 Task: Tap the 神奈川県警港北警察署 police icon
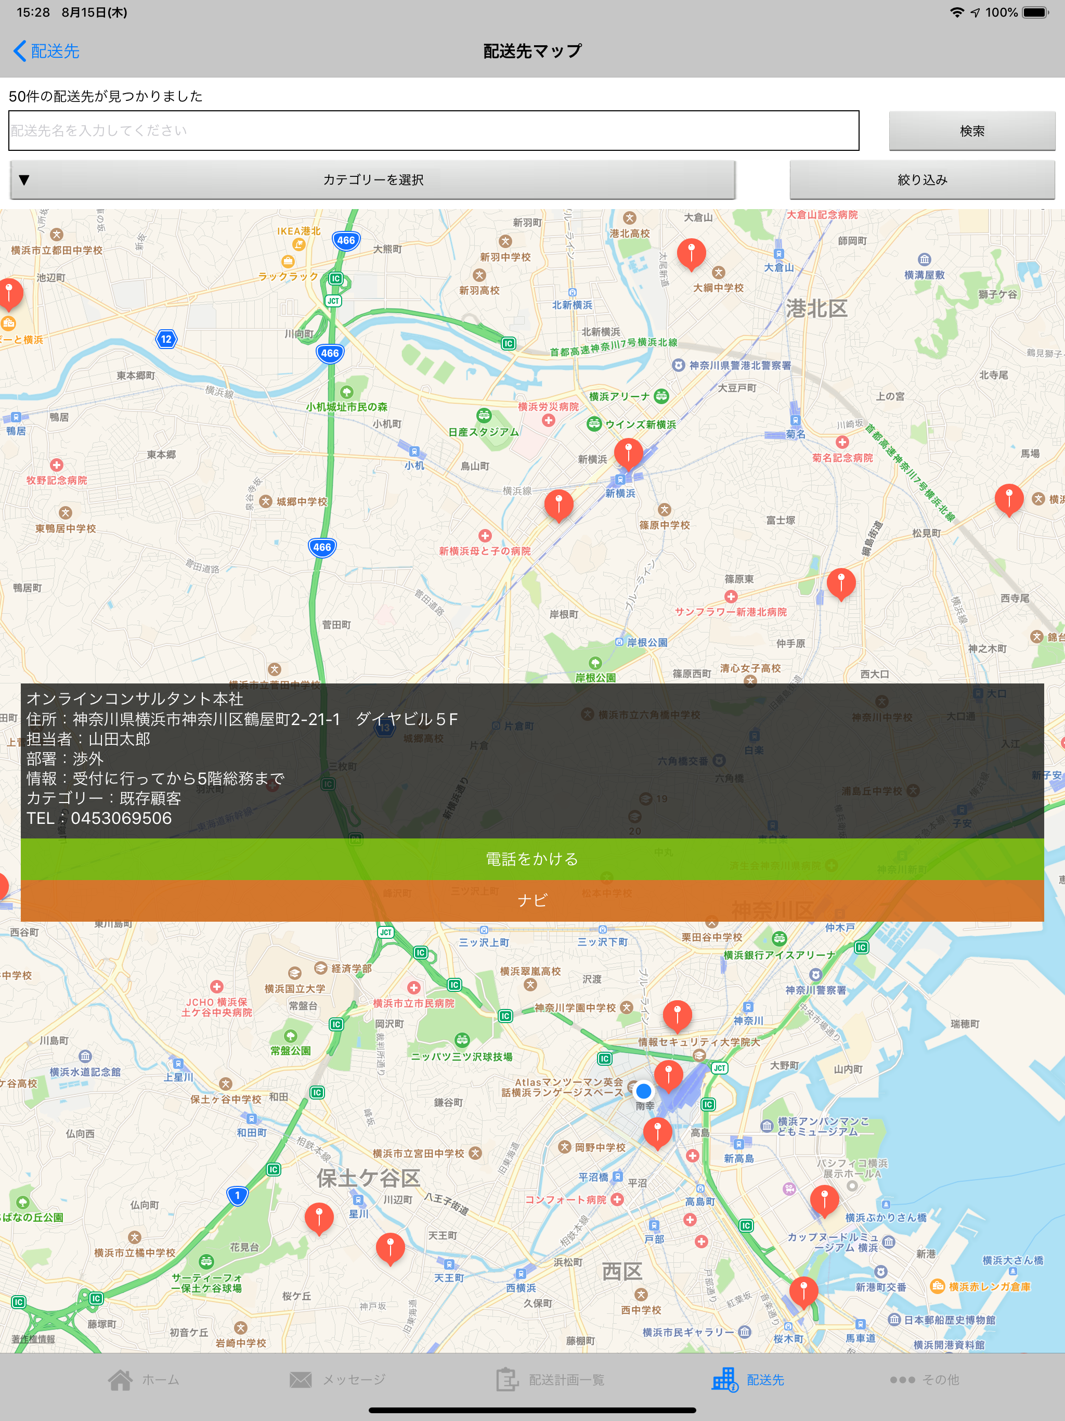[x=678, y=366]
